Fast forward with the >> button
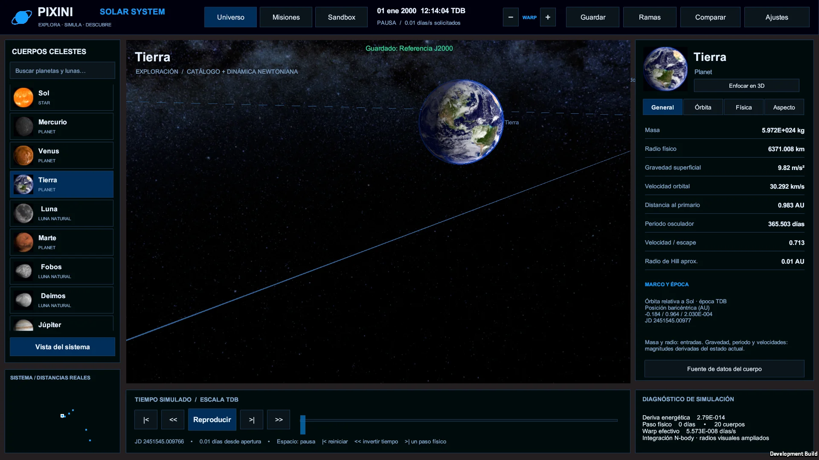Viewport: 819px width, 460px height. [x=279, y=420]
